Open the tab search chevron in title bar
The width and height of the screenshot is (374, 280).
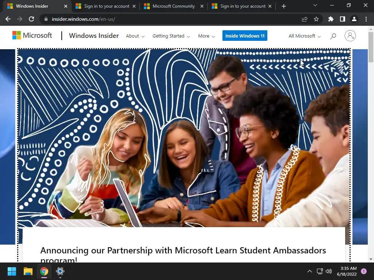click(x=315, y=5)
